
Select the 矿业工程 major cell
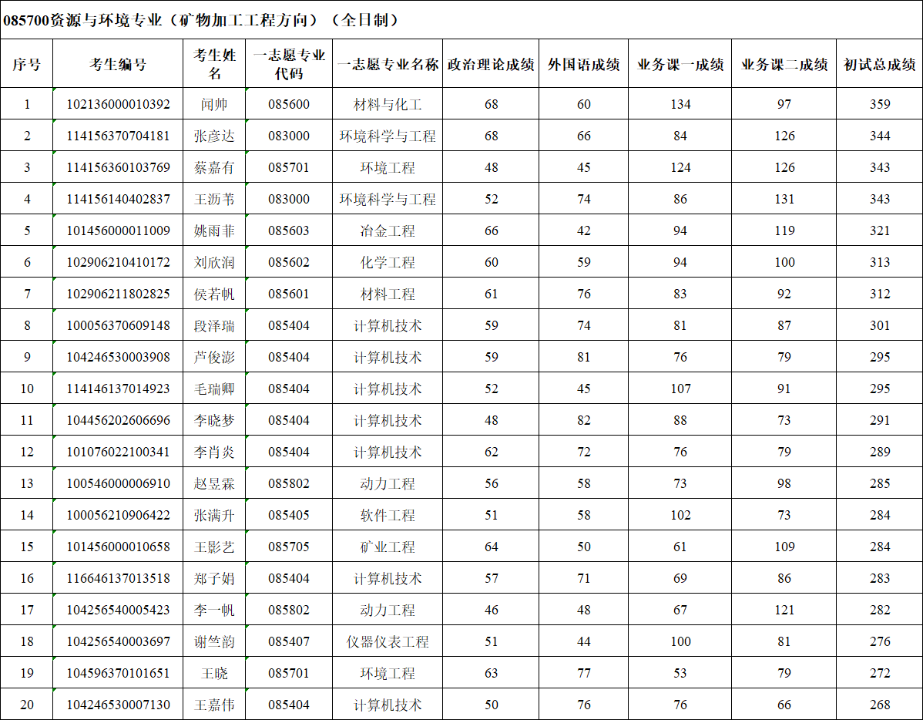pos(388,547)
